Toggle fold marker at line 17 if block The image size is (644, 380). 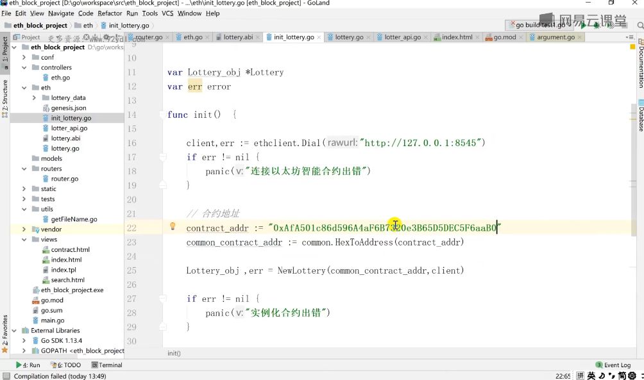point(163,157)
